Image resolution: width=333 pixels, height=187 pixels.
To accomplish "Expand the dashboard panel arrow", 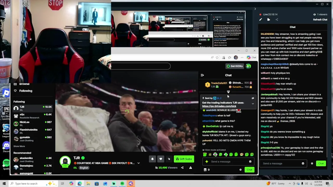I will [x=255, y=9].
